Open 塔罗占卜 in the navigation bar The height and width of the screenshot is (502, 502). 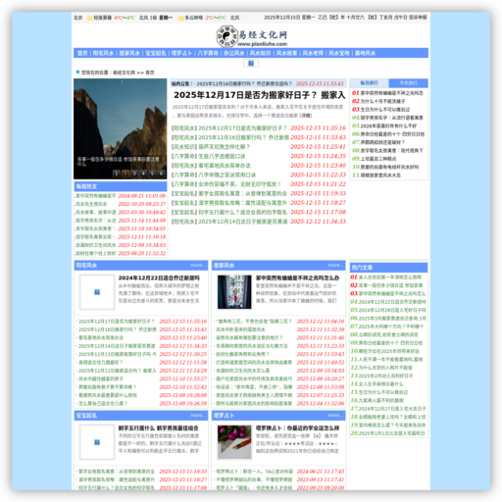point(181,53)
